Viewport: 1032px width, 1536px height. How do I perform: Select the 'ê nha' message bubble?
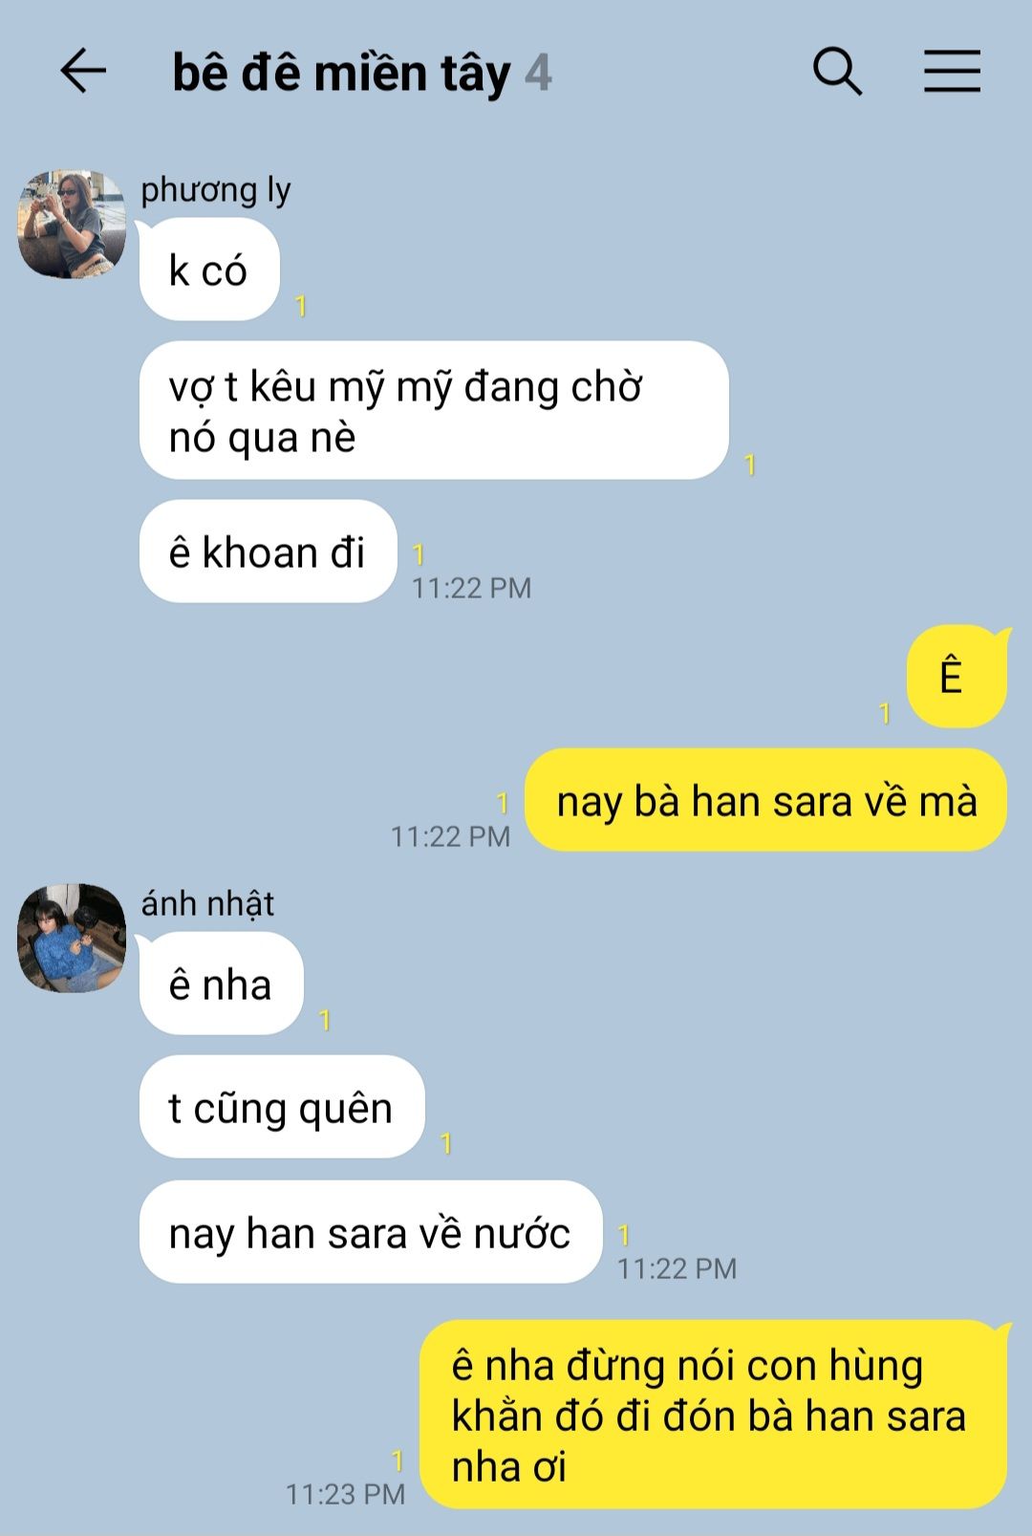click(x=222, y=984)
